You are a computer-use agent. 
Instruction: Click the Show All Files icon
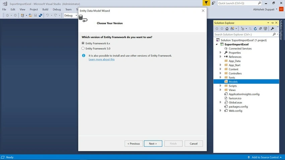point(265,29)
